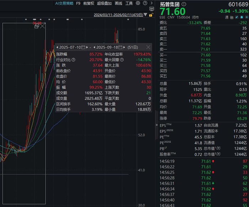Screen dimensions: 249x207
Task: Open the start date calendar picker
Action: pos(83,47)
